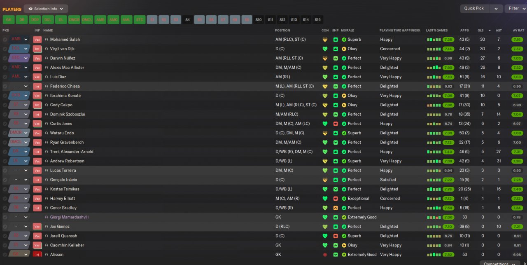
Task: Open Lucas Torreira's position selection dropdown
Action: [26, 171]
